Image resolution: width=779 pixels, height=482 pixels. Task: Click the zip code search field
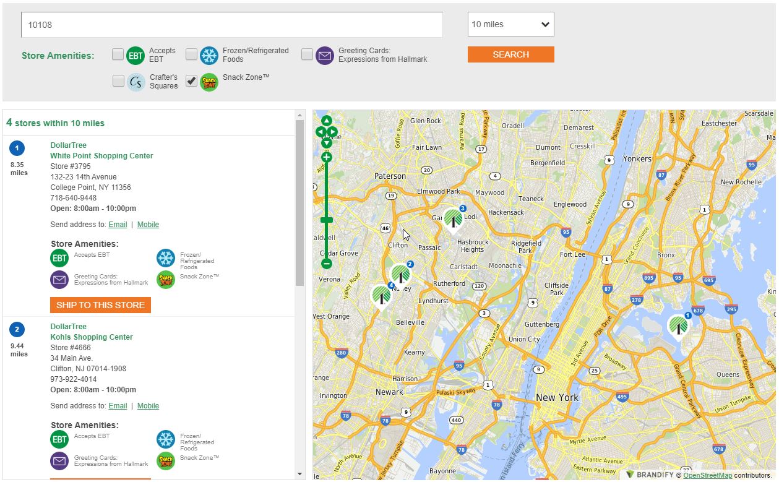click(x=232, y=25)
